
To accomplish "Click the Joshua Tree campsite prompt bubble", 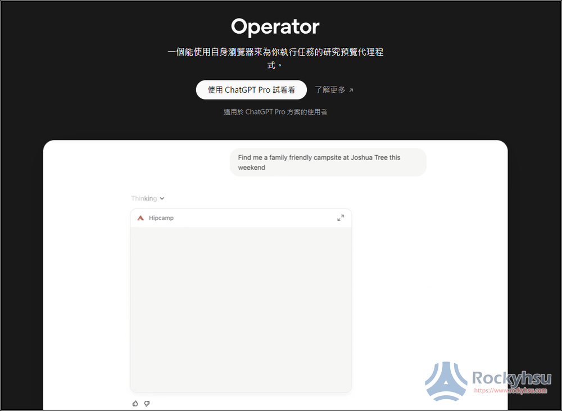I will click(328, 162).
